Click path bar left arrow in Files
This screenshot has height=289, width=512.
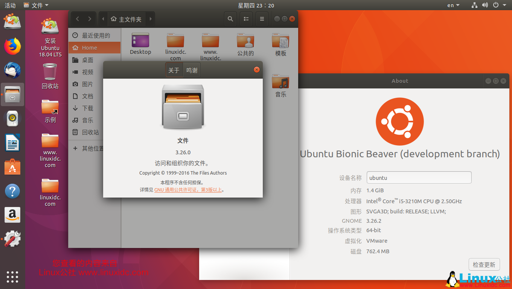103,19
